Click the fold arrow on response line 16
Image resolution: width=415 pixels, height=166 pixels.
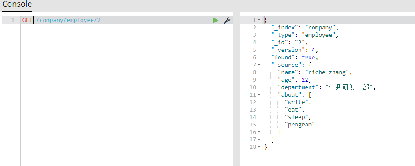[x=259, y=132]
